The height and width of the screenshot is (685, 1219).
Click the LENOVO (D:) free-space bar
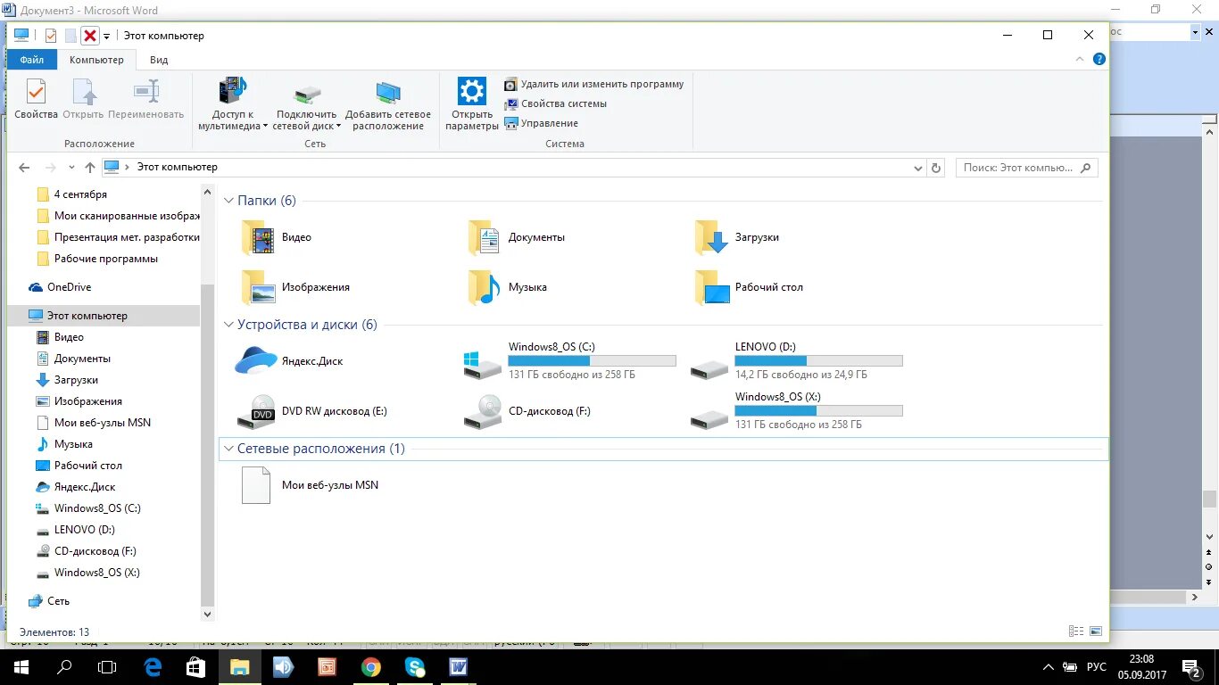coord(818,361)
